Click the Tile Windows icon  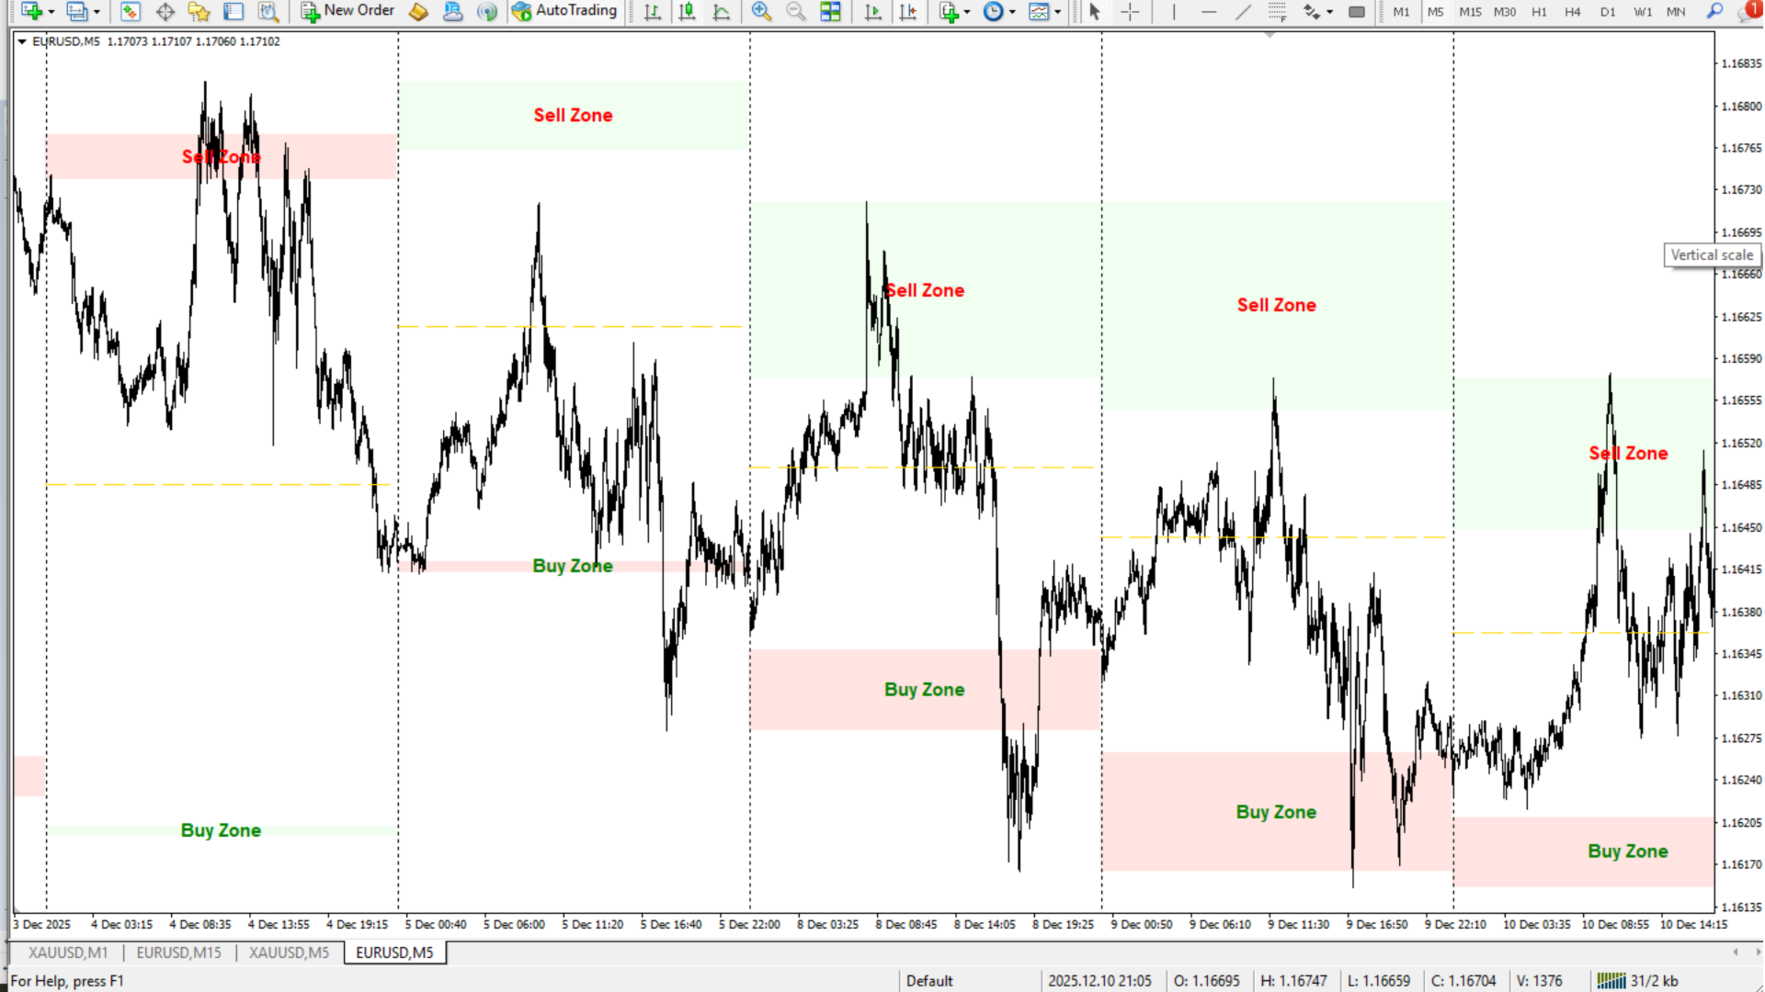pos(830,11)
